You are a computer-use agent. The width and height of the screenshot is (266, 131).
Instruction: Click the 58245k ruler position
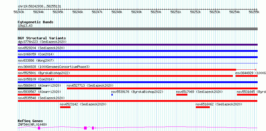pos(58,12)
